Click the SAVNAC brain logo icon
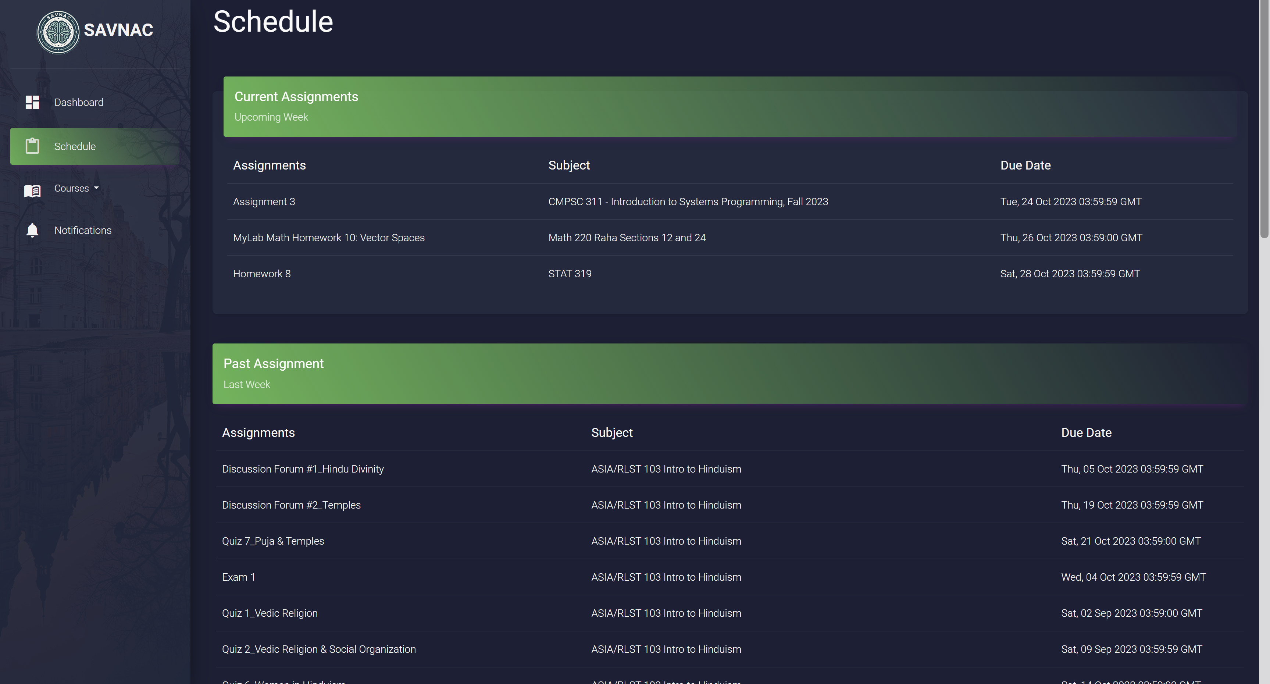The width and height of the screenshot is (1270, 684). (58, 33)
